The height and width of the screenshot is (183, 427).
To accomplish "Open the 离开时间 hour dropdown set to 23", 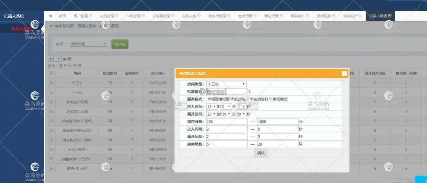I will tap(211, 114).
